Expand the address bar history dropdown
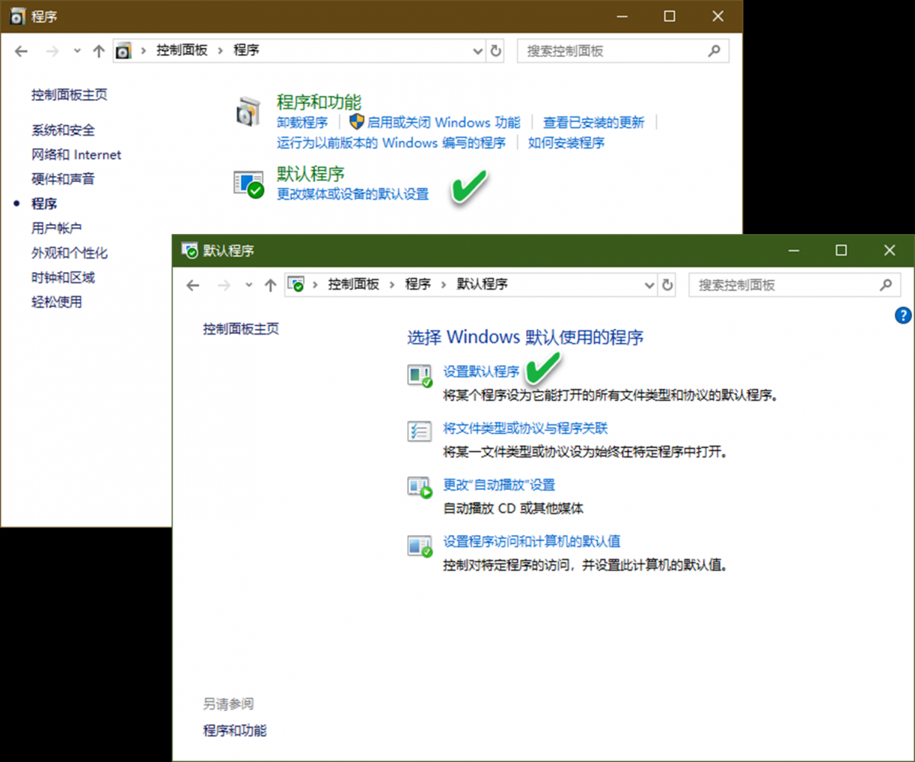The height and width of the screenshot is (762, 915). (x=649, y=284)
